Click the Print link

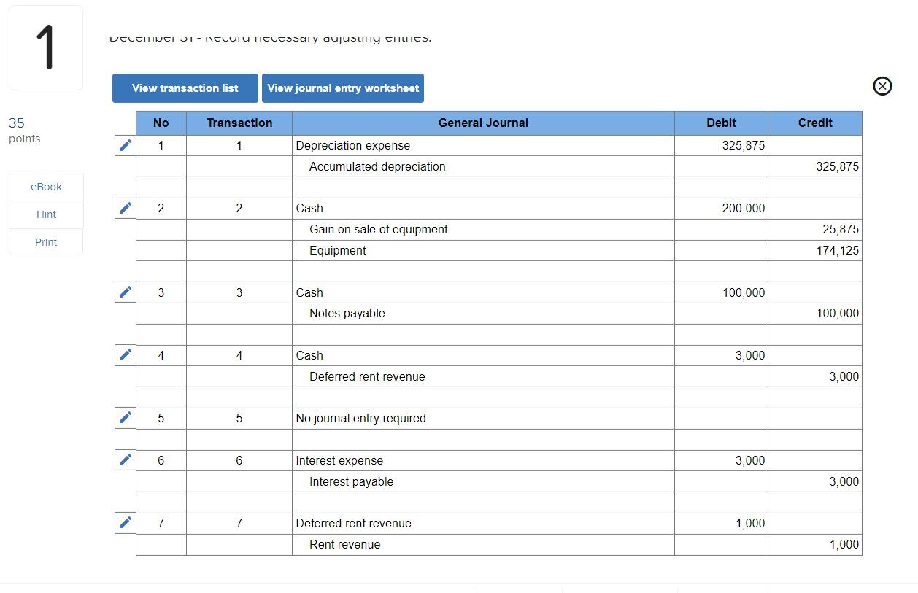46,242
